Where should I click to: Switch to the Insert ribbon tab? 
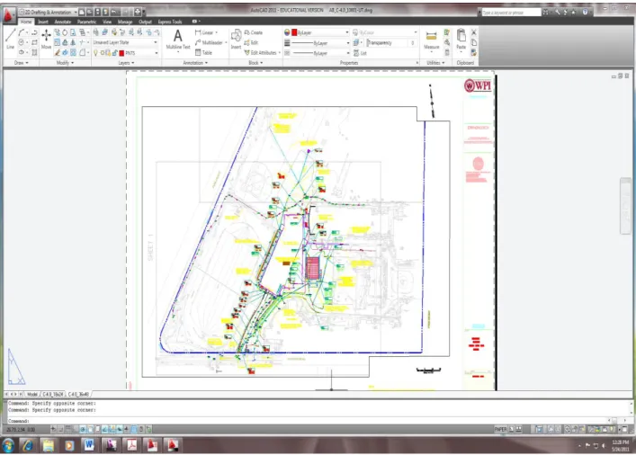[x=43, y=22]
